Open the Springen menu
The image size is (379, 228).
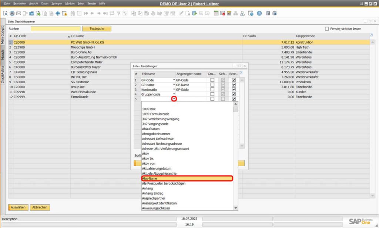tap(57, 4)
